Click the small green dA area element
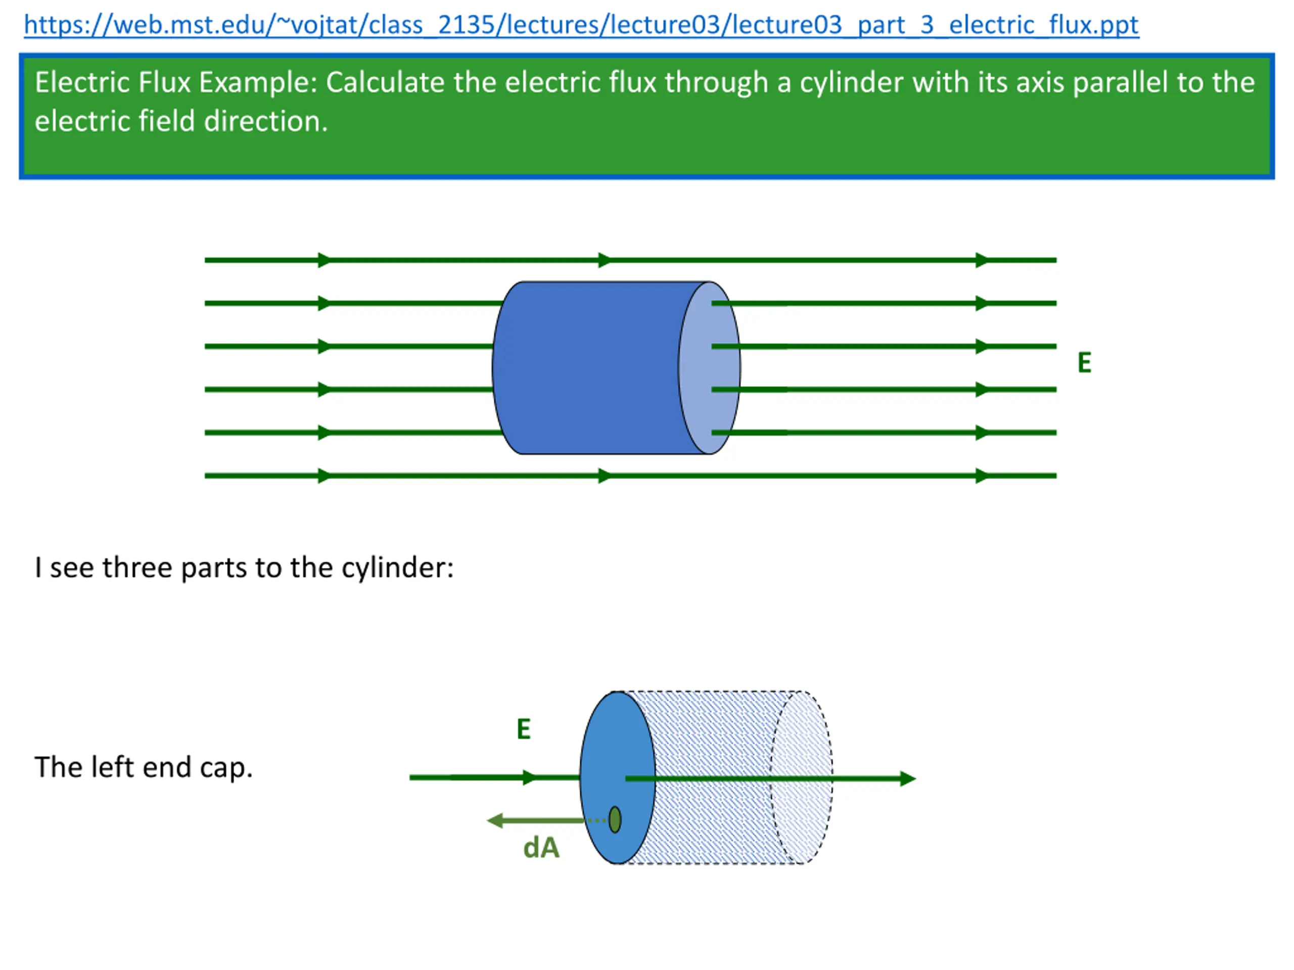 [615, 820]
